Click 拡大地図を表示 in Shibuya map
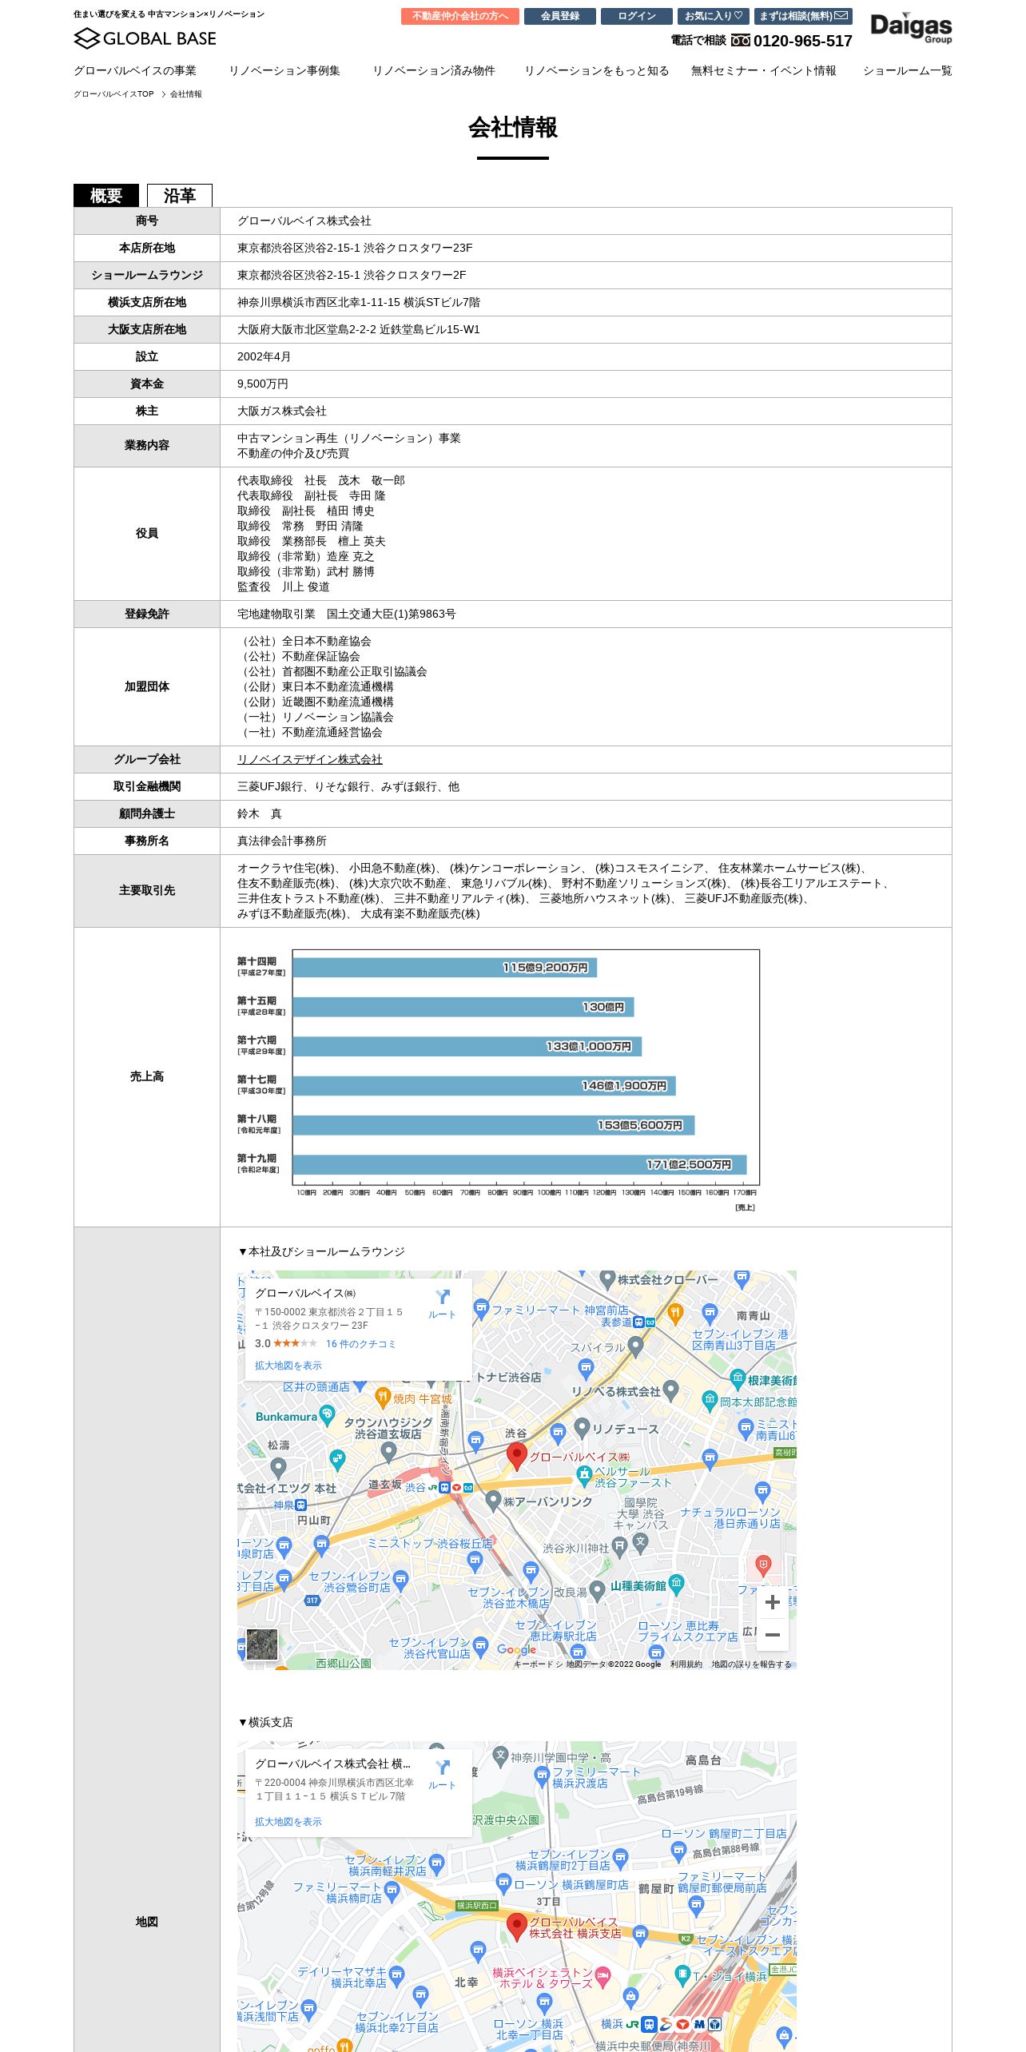 (x=288, y=1366)
